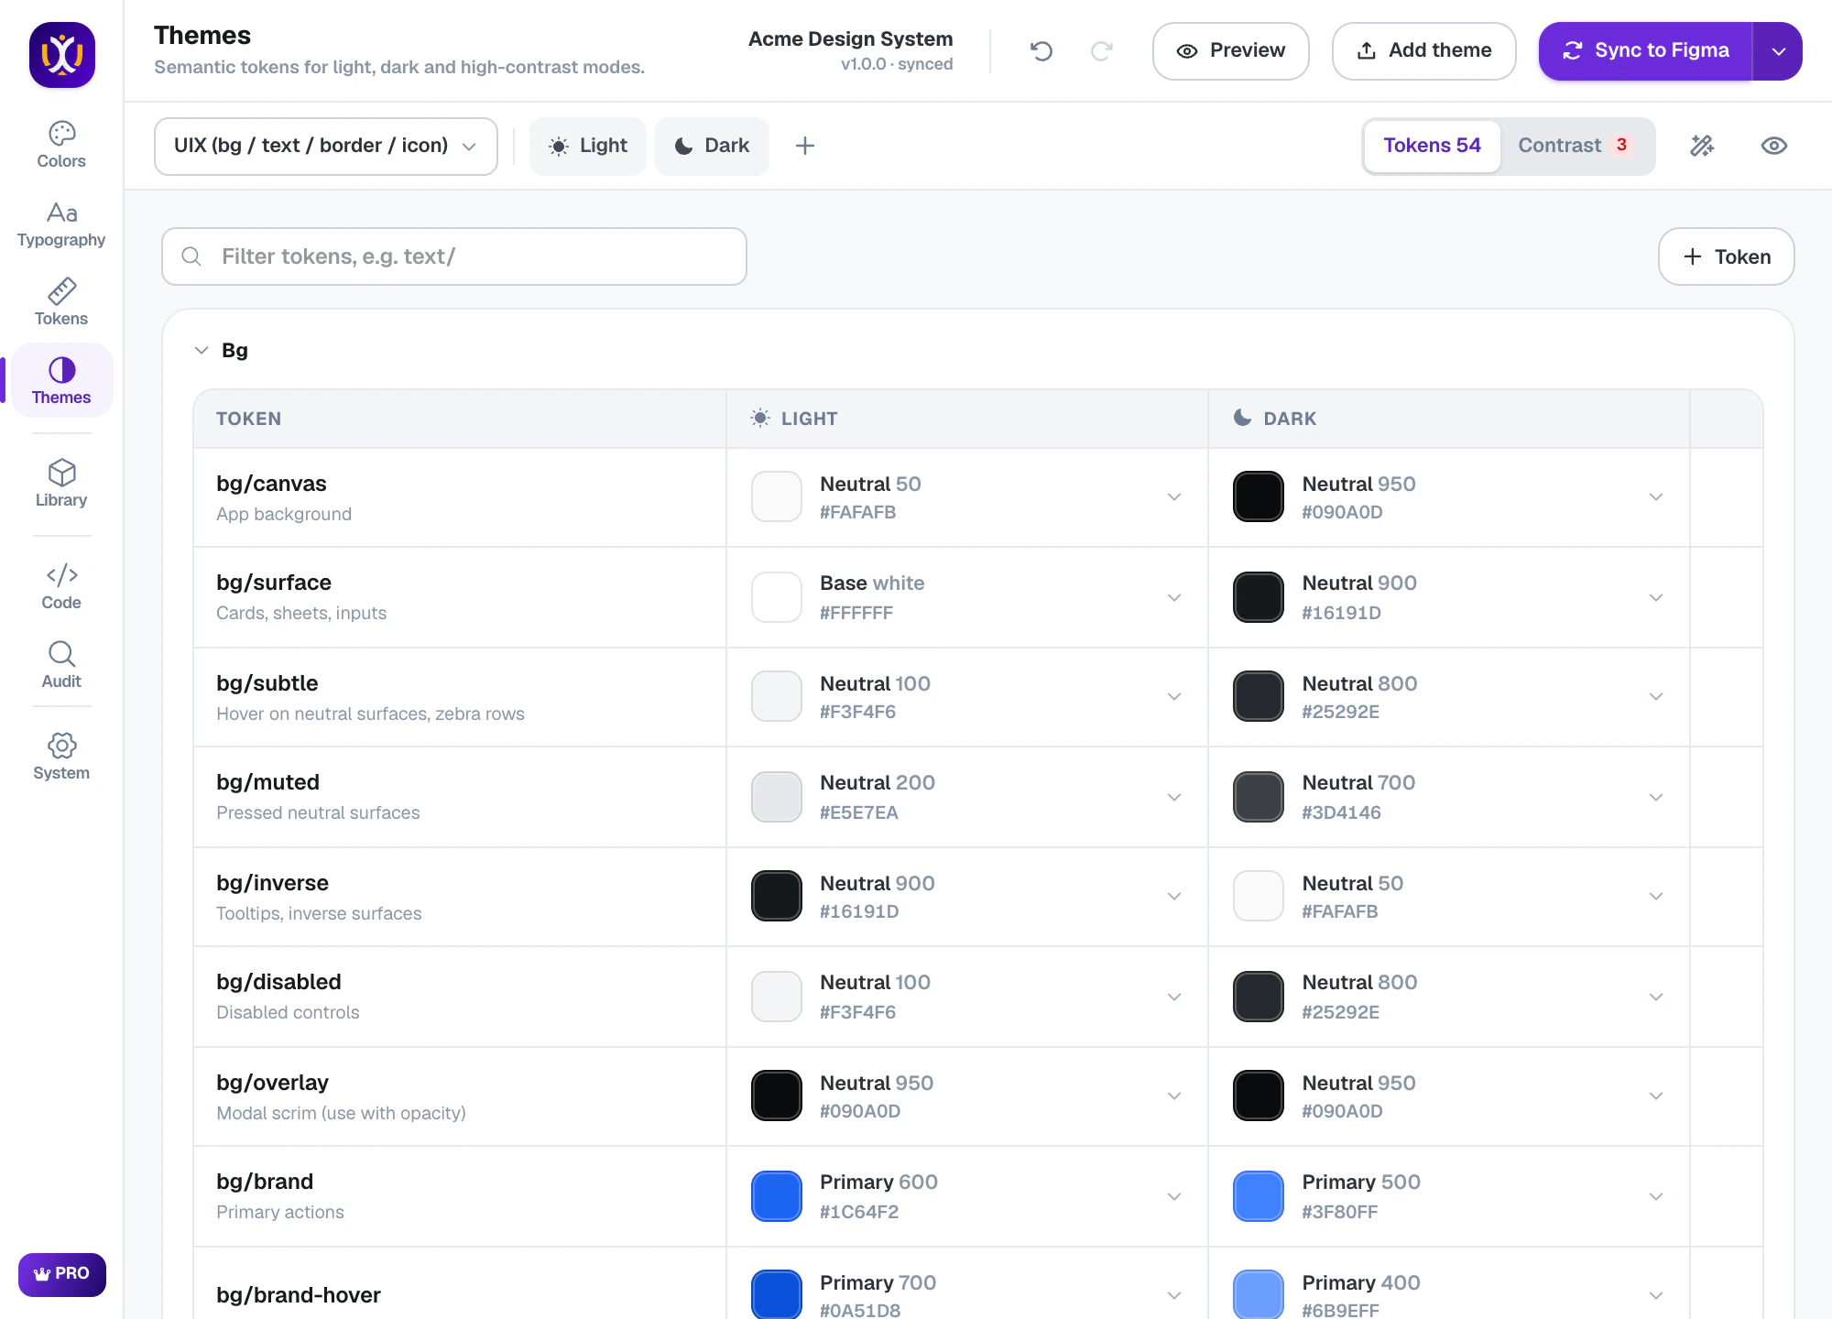Click Add theme

coord(1423,51)
